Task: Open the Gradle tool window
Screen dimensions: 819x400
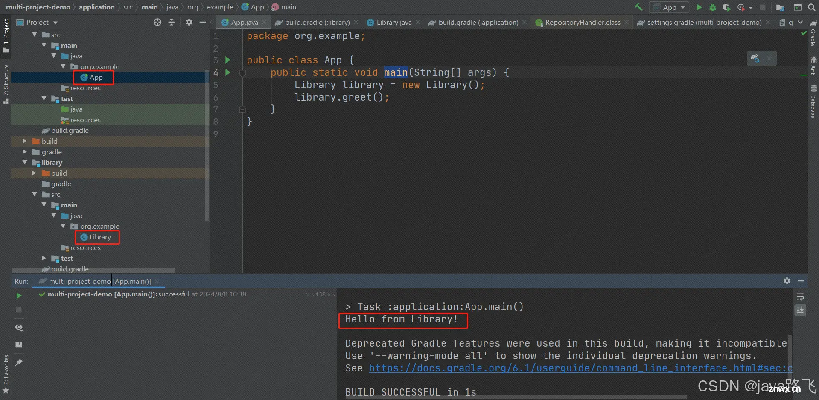Action: 813,33
